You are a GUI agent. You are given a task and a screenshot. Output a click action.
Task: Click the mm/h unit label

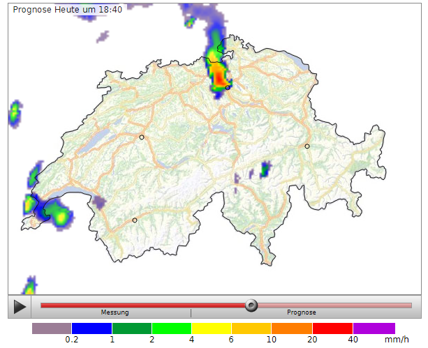click(397, 340)
